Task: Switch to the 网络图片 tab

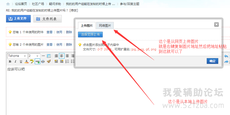Action: [x=105, y=26]
